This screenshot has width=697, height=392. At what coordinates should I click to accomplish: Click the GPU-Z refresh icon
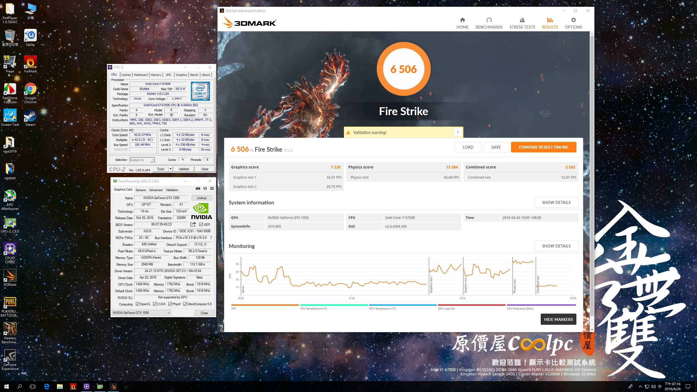205,188
